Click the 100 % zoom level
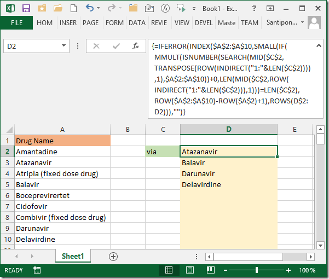Screen dimensions: 329x279 307,270
